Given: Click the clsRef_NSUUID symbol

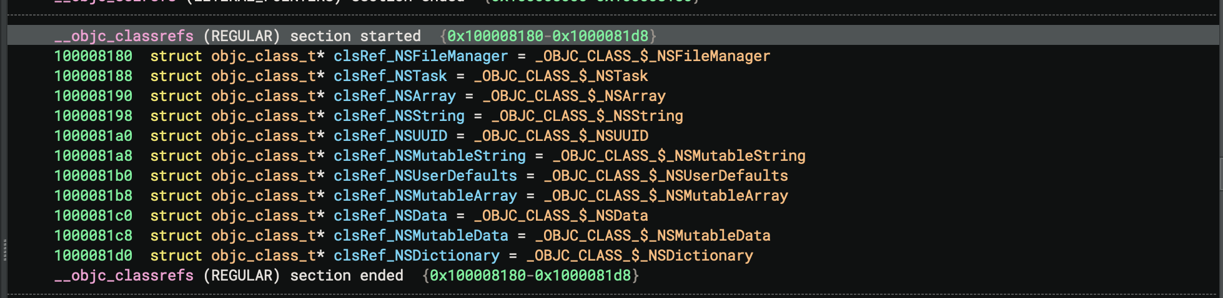Looking at the screenshot, I should pos(390,136).
